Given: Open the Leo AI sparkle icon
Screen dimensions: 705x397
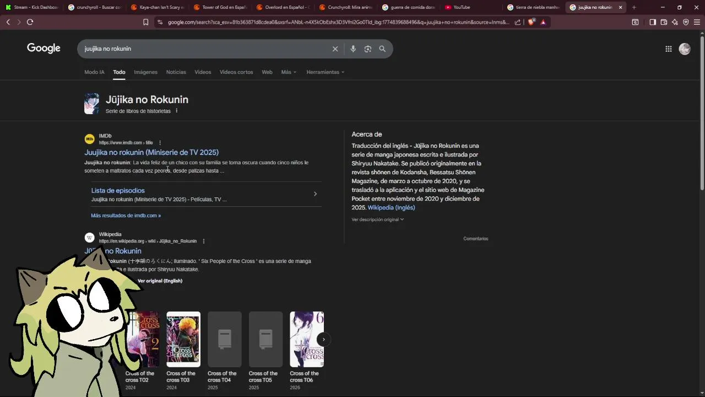Looking at the screenshot, I should pyautogui.click(x=675, y=22).
